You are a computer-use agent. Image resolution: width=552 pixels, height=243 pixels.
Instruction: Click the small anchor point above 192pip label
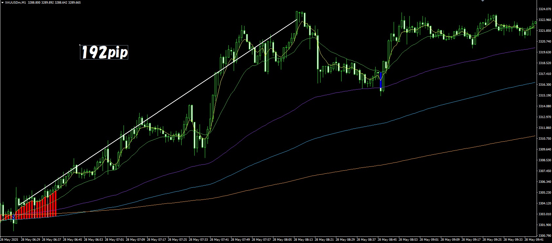click(80, 45)
